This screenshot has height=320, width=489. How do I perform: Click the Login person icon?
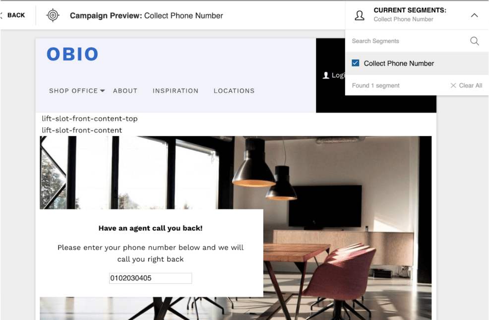coord(326,75)
